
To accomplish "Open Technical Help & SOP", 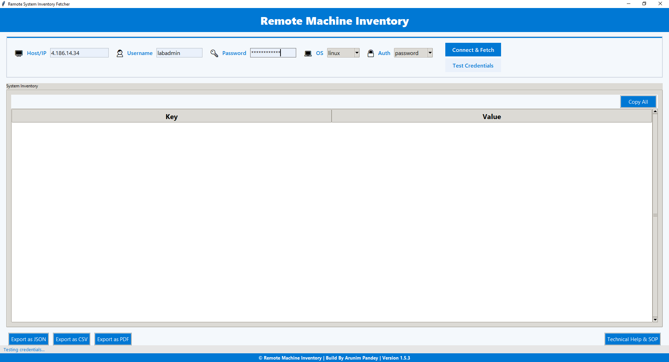I will click(x=632, y=339).
